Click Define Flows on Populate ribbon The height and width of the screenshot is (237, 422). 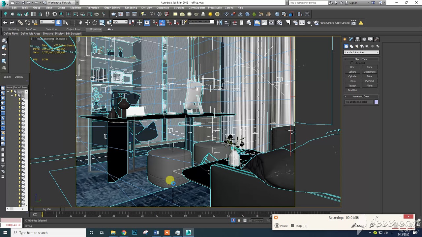tap(11, 34)
